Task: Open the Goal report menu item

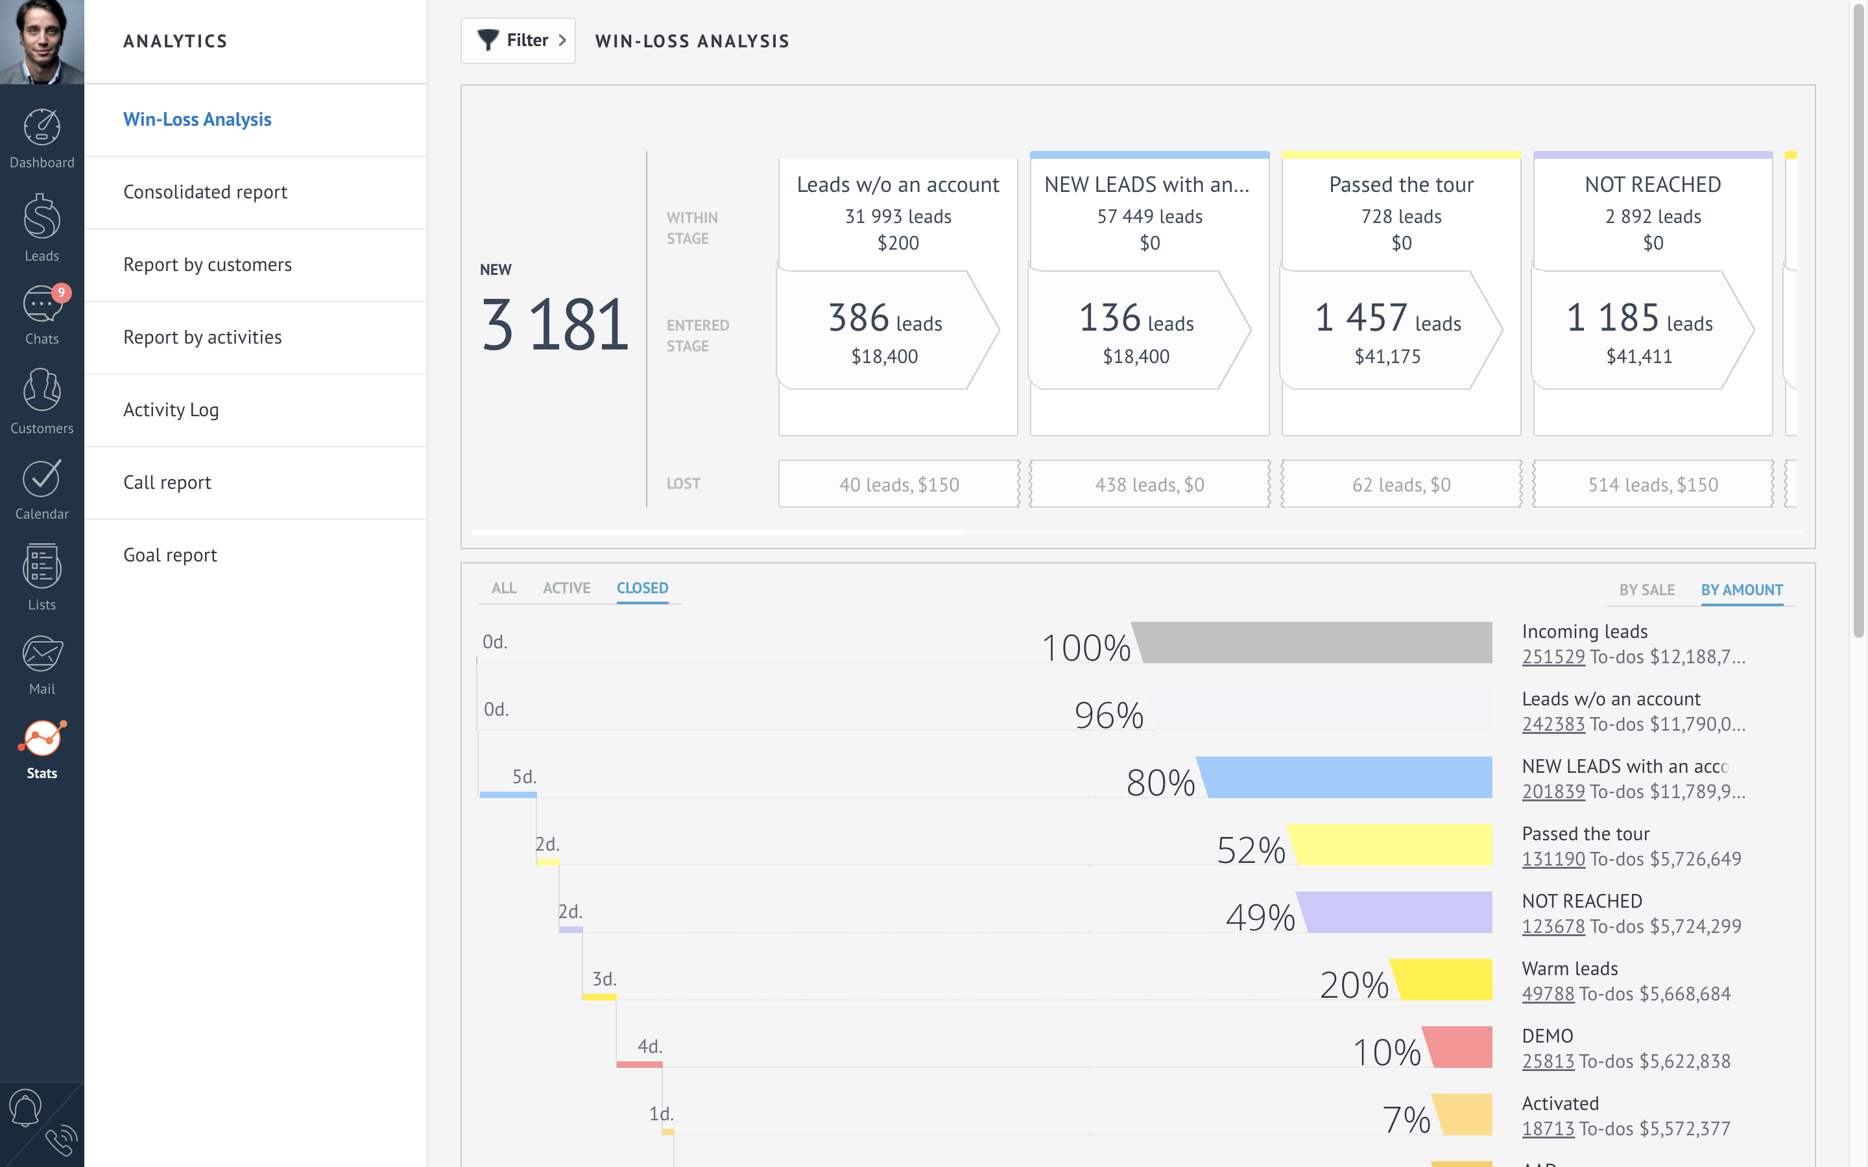Action: click(x=171, y=555)
